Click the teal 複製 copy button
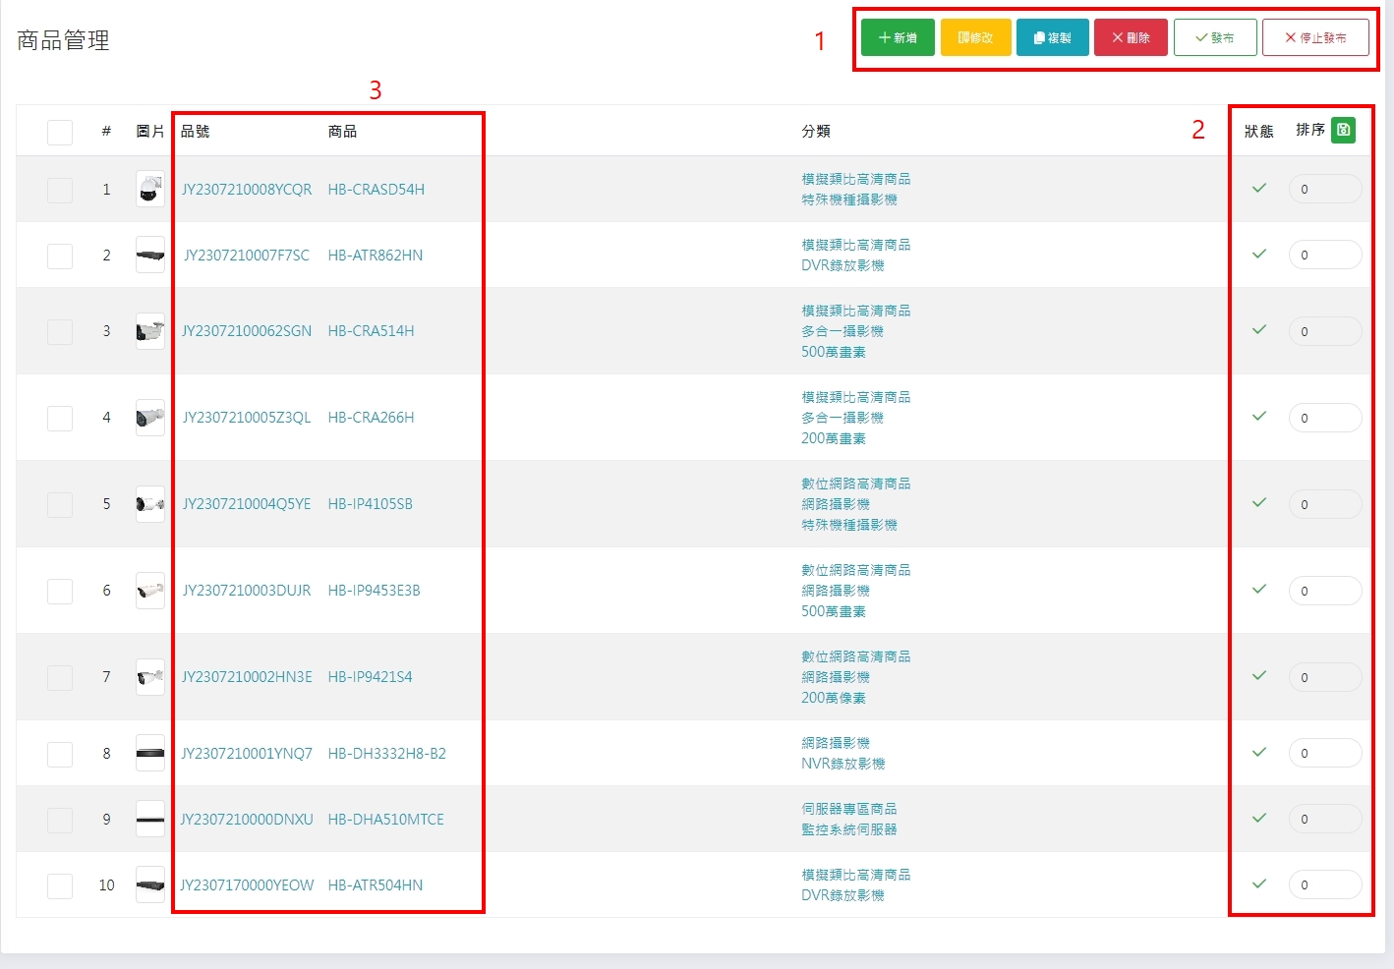Viewport: 1394px width, 969px height. pyautogui.click(x=1052, y=37)
